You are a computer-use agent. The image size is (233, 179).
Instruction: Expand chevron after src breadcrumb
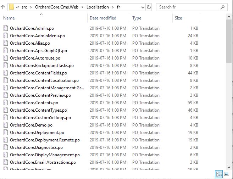coord(31,7)
